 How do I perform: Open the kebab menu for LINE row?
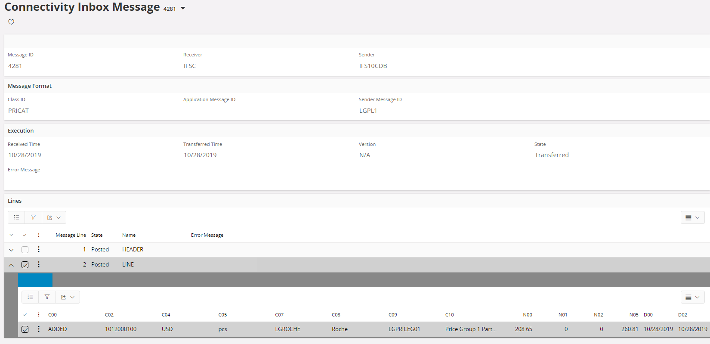coord(39,264)
